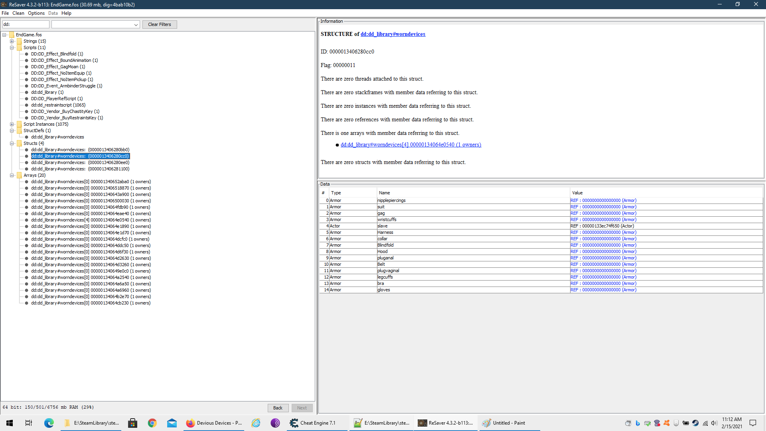This screenshot has height=431, width=766.
Task: Click the Next button
Action: coord(302,408)
